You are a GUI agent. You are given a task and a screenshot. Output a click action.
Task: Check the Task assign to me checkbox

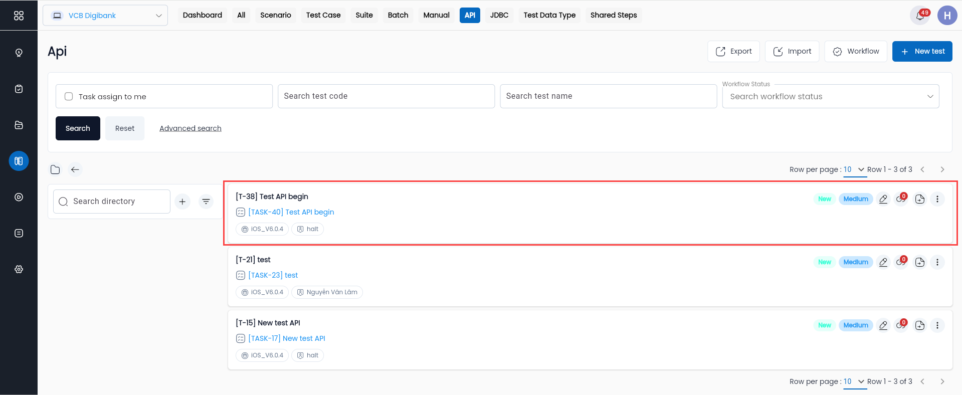point(69,96)
